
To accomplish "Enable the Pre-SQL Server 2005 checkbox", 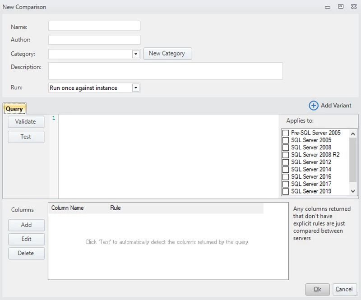I will [286, 133].
